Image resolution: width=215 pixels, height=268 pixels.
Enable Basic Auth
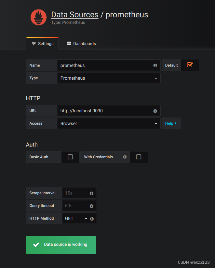pos(70,157)
